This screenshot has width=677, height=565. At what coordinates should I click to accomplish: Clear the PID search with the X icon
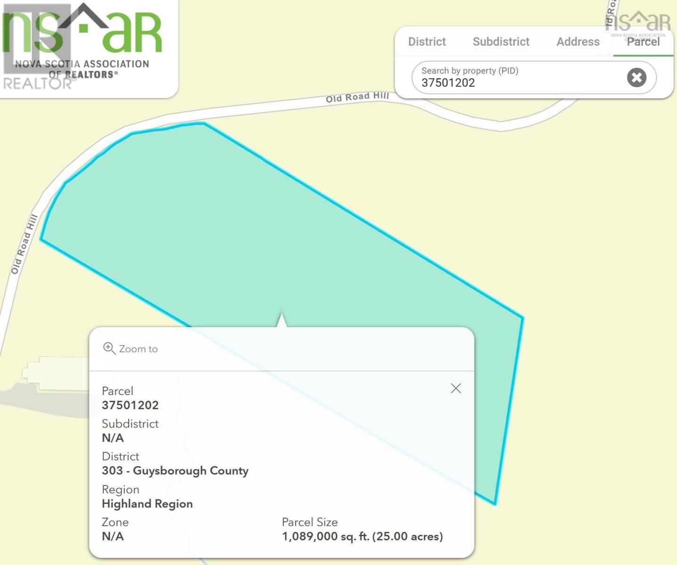tap(637, 77)
